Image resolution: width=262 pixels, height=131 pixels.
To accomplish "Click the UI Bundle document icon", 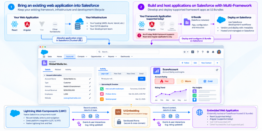I will coord(187,22).
